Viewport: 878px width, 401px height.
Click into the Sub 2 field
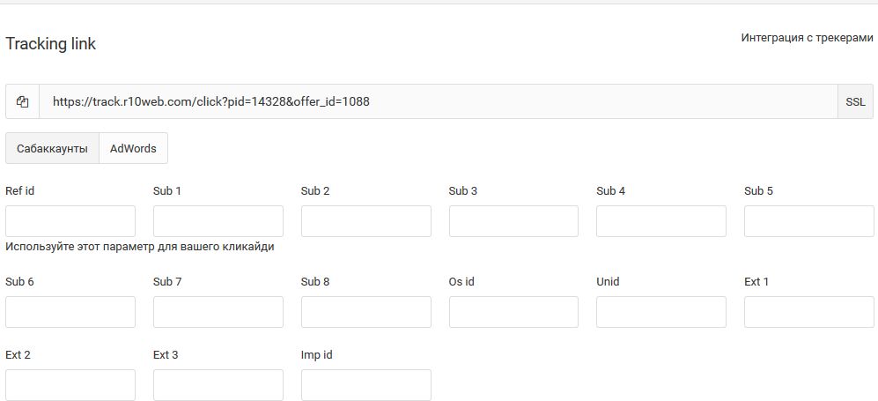(x=366, y=221)
